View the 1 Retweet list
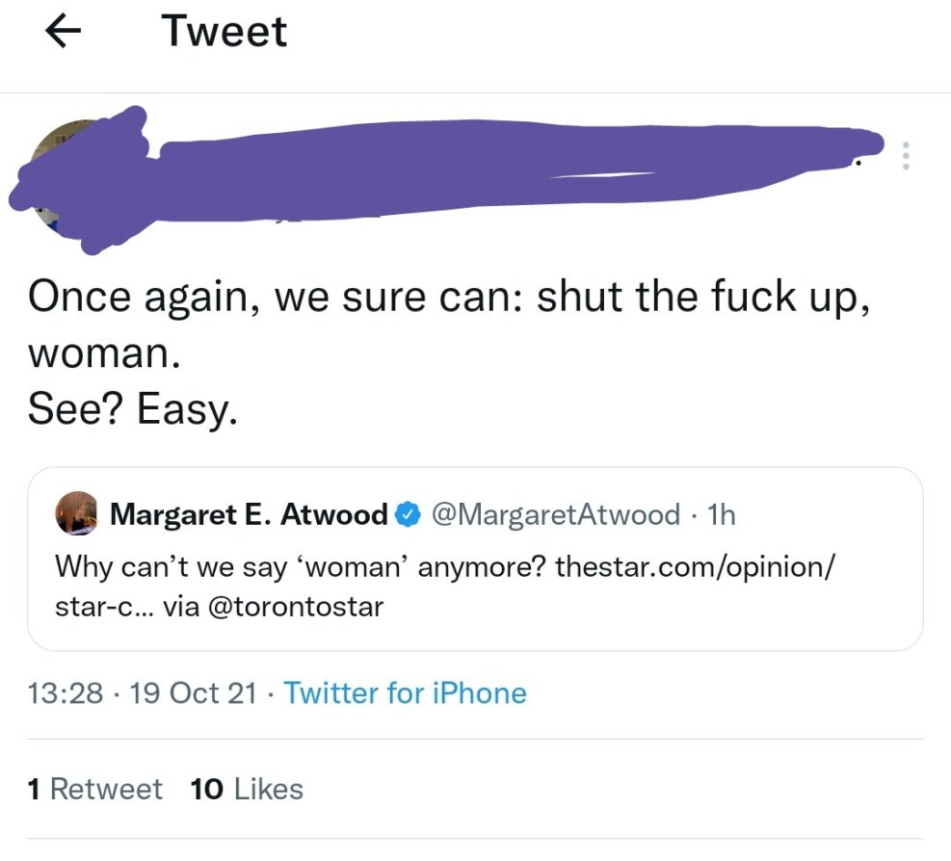Viewport: 951px width, 861px height. click(95, 790)
